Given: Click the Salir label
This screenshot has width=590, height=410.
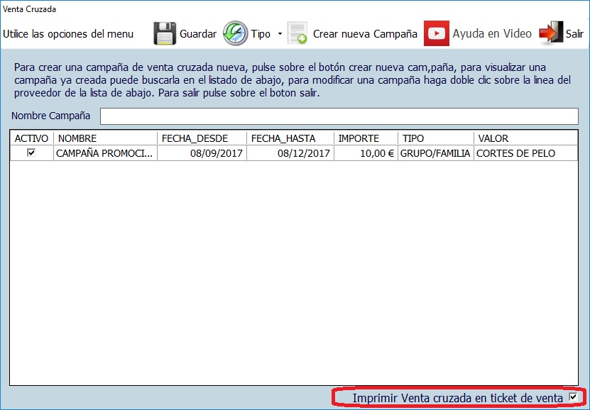Looking at the screenshot, I should (x=574, y=34).
